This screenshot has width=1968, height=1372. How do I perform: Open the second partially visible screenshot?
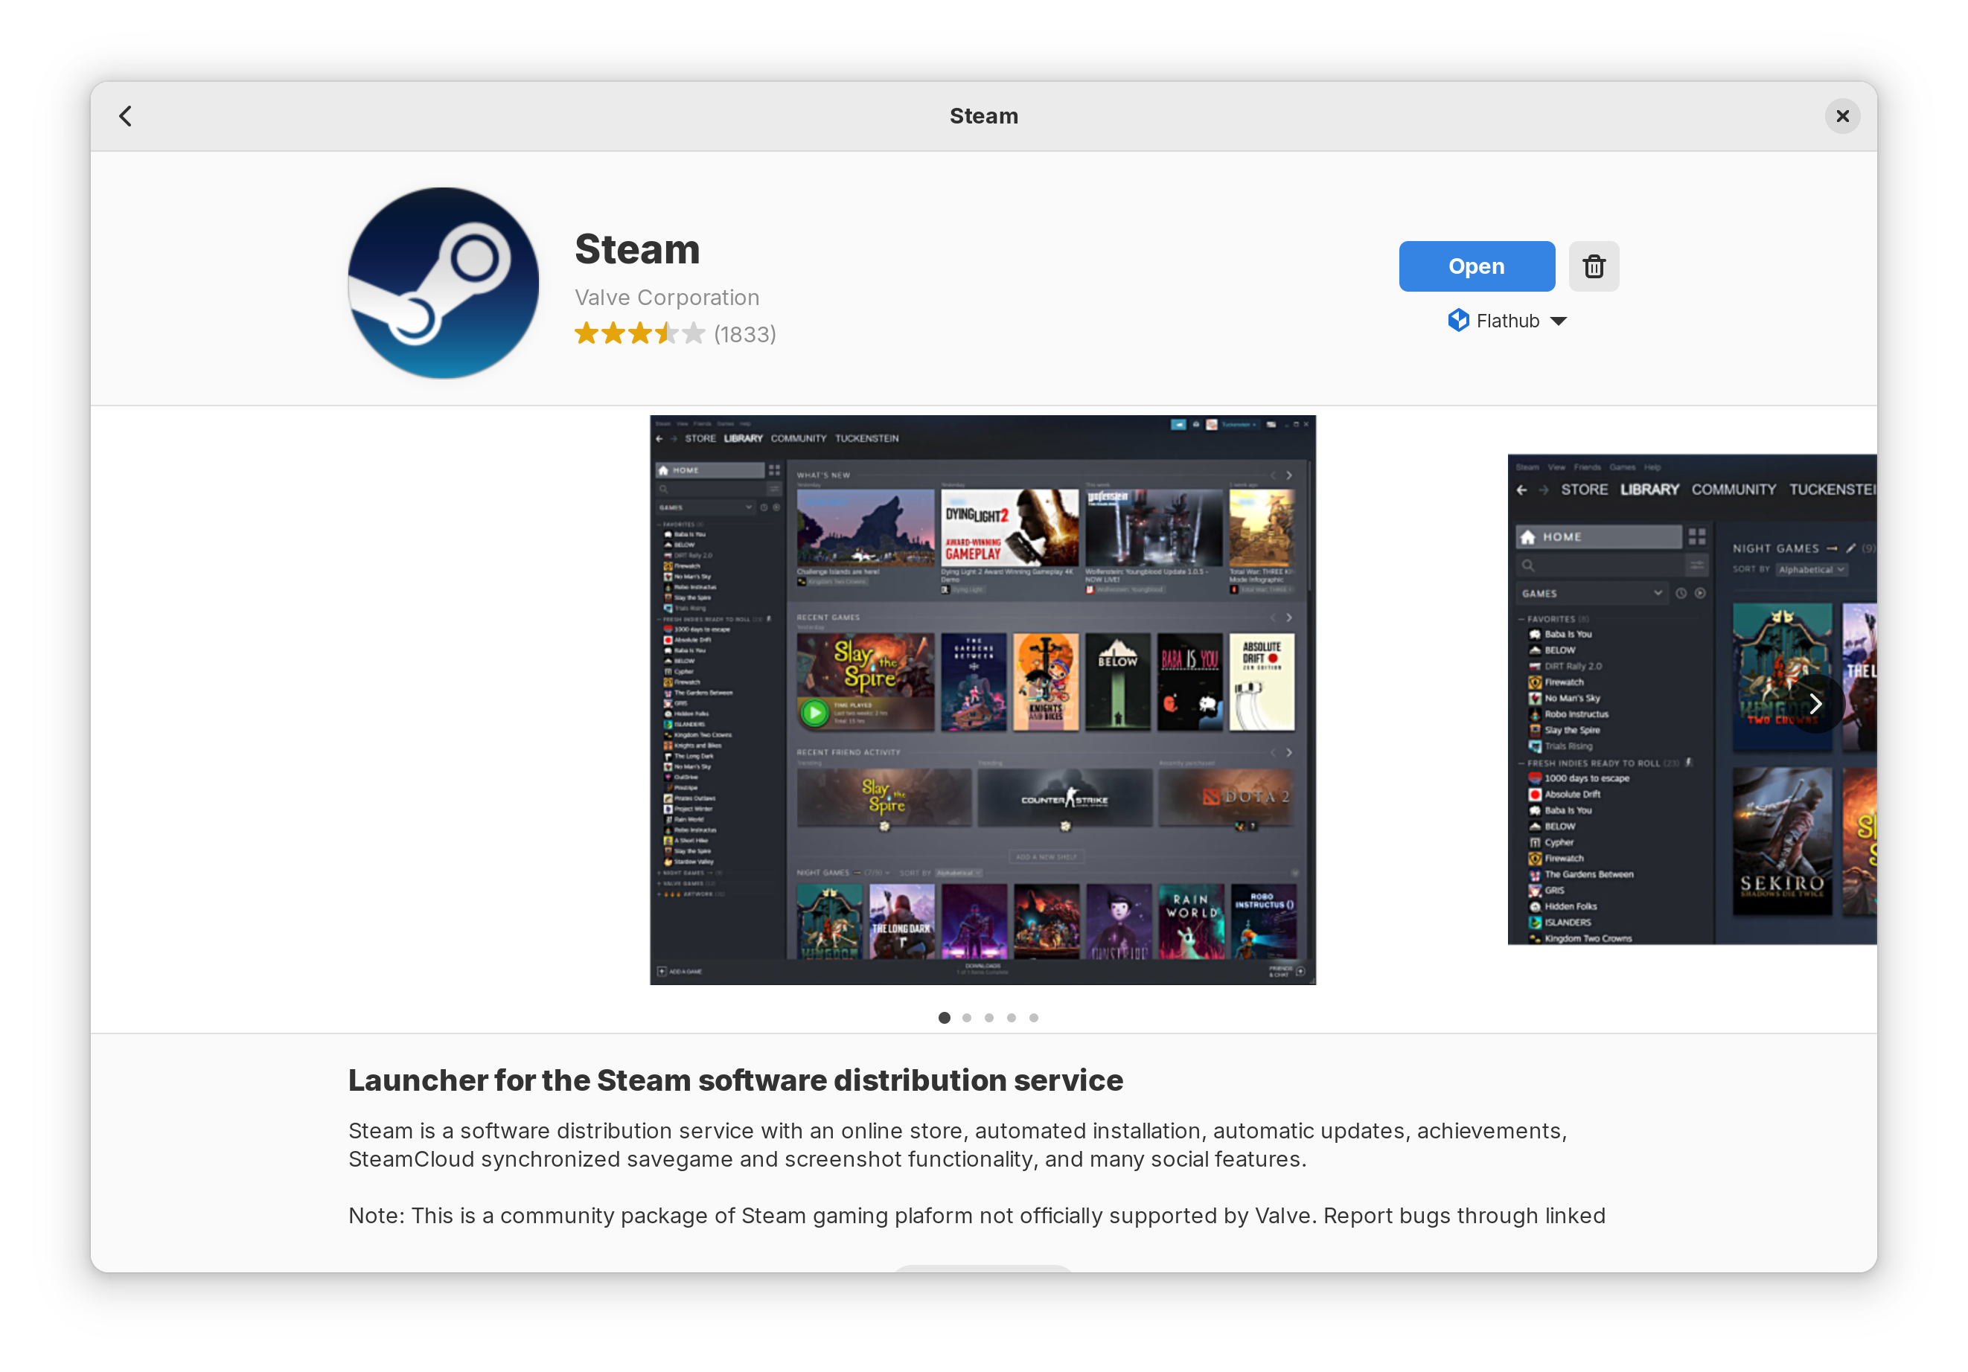click(1692, 699)
